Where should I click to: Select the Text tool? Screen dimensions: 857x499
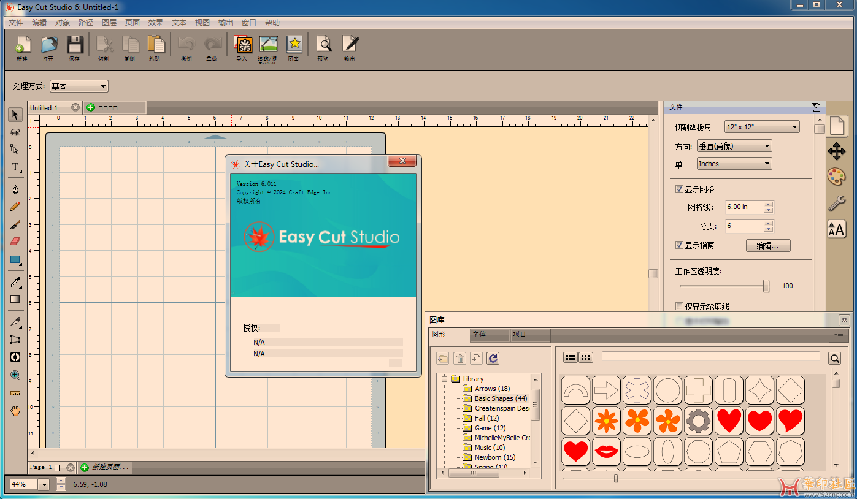[15, 167]
